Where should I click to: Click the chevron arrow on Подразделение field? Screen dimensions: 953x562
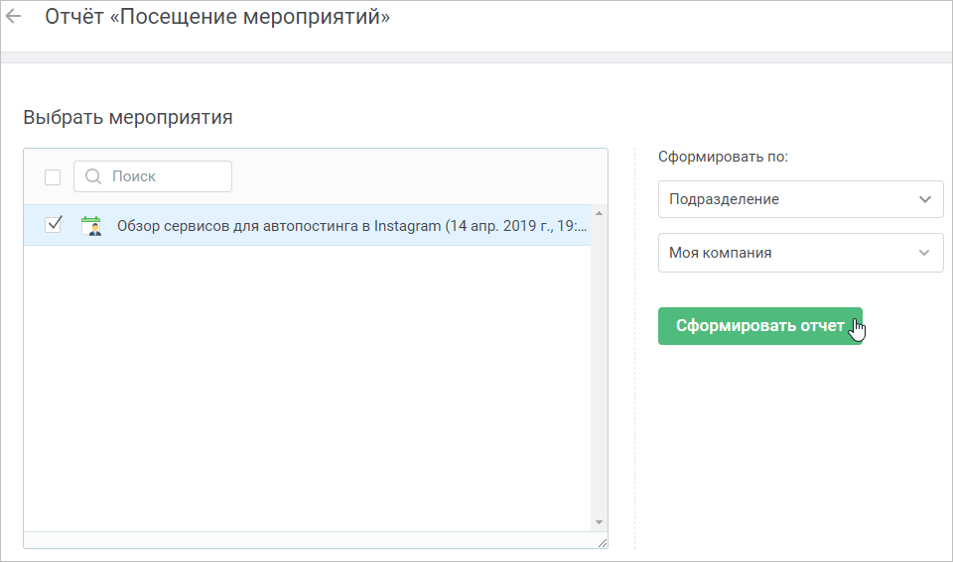[925, 199]
